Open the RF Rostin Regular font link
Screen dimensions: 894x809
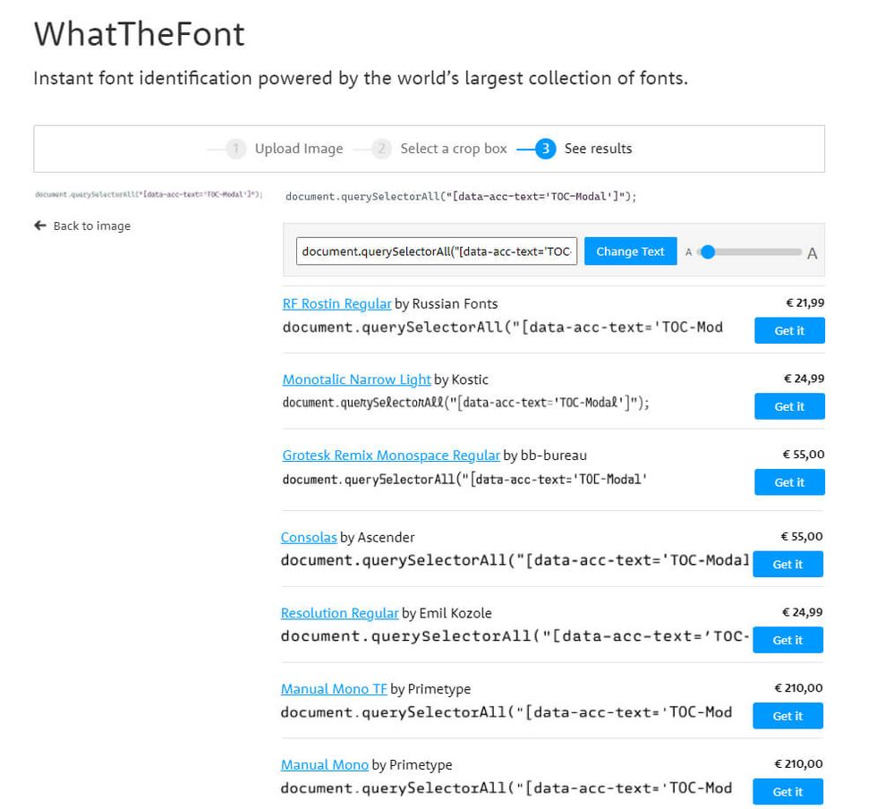point(336,303)
